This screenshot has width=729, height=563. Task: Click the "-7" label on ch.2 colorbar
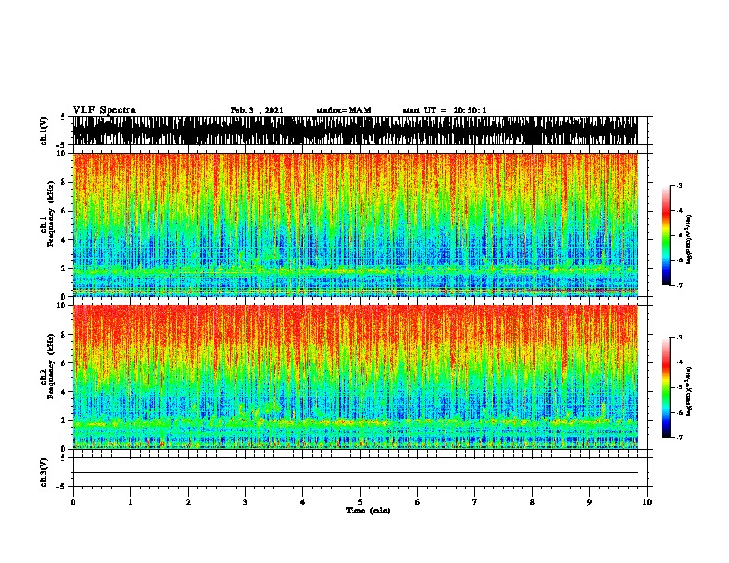point(678,437)
